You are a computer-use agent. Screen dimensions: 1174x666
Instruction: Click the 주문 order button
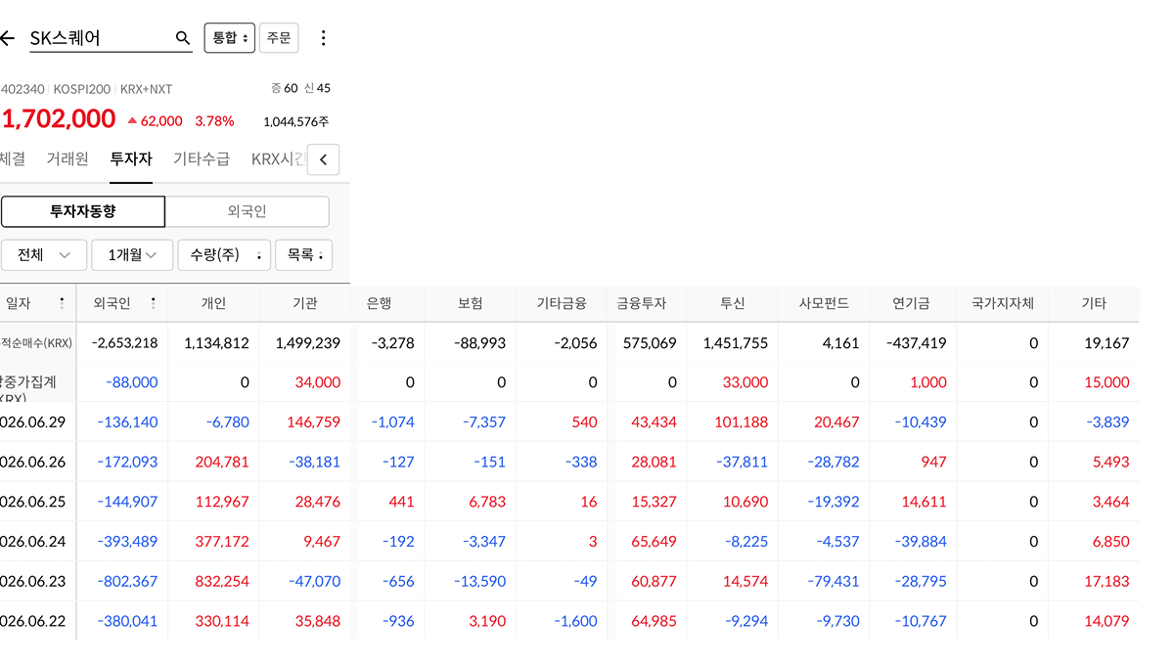tap(279, 38)
